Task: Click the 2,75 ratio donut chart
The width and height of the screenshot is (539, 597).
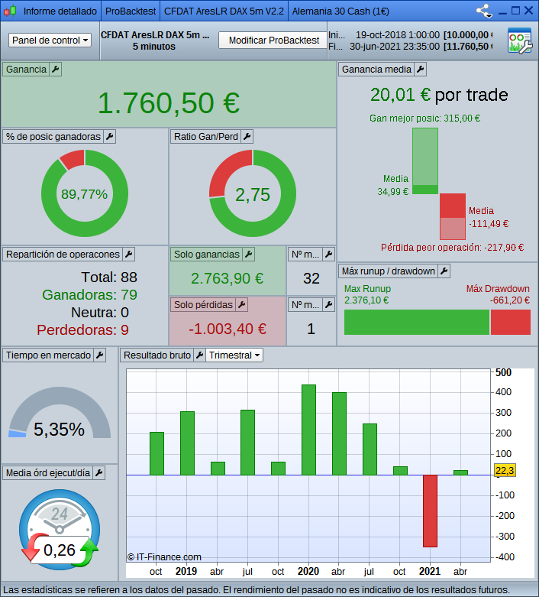Action: (x=253, y=193)
